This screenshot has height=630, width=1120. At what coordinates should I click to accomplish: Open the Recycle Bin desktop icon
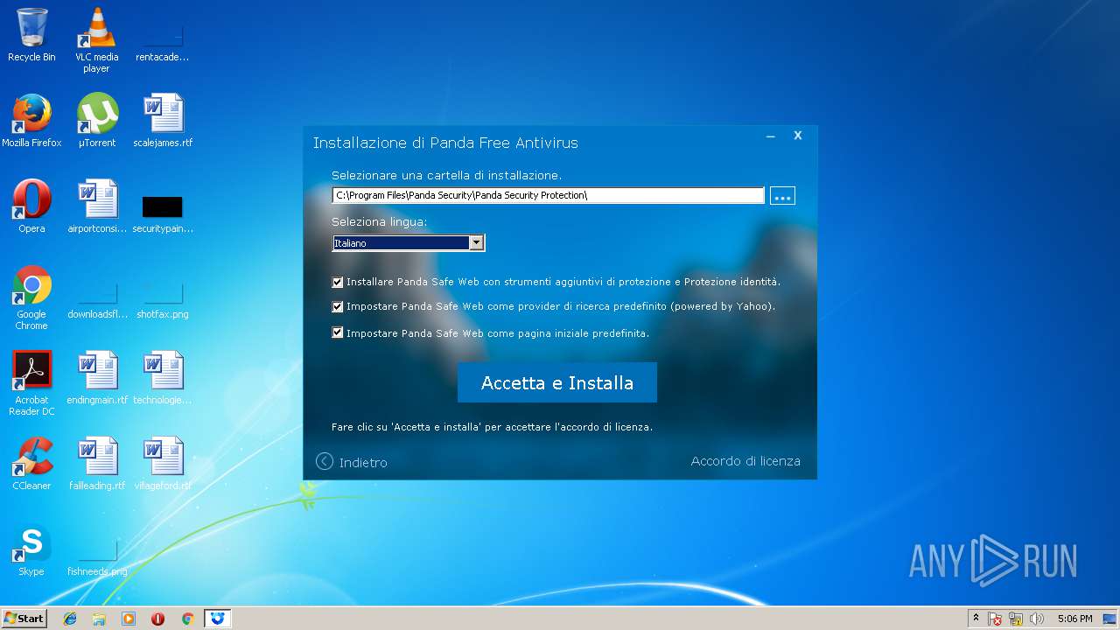pyautogui.click(x=31, y=35)
